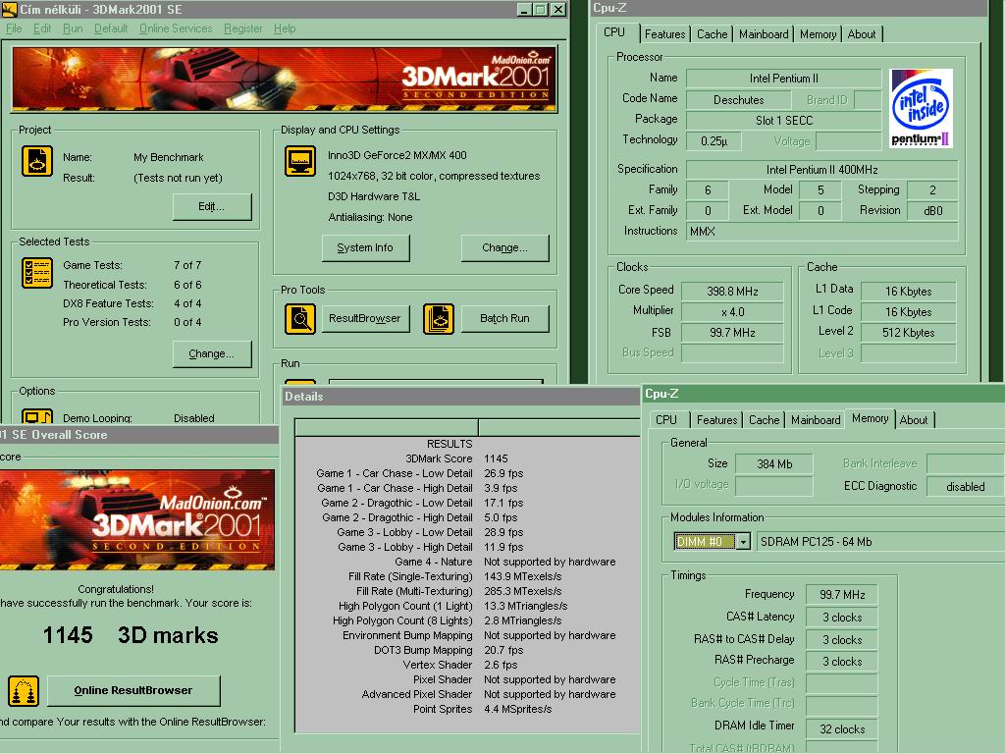Open Features tab in bottom Cpu-Z window
The width and height of the screenshot is (1005, 754).
pyautogui.click(x=716, y=420)
